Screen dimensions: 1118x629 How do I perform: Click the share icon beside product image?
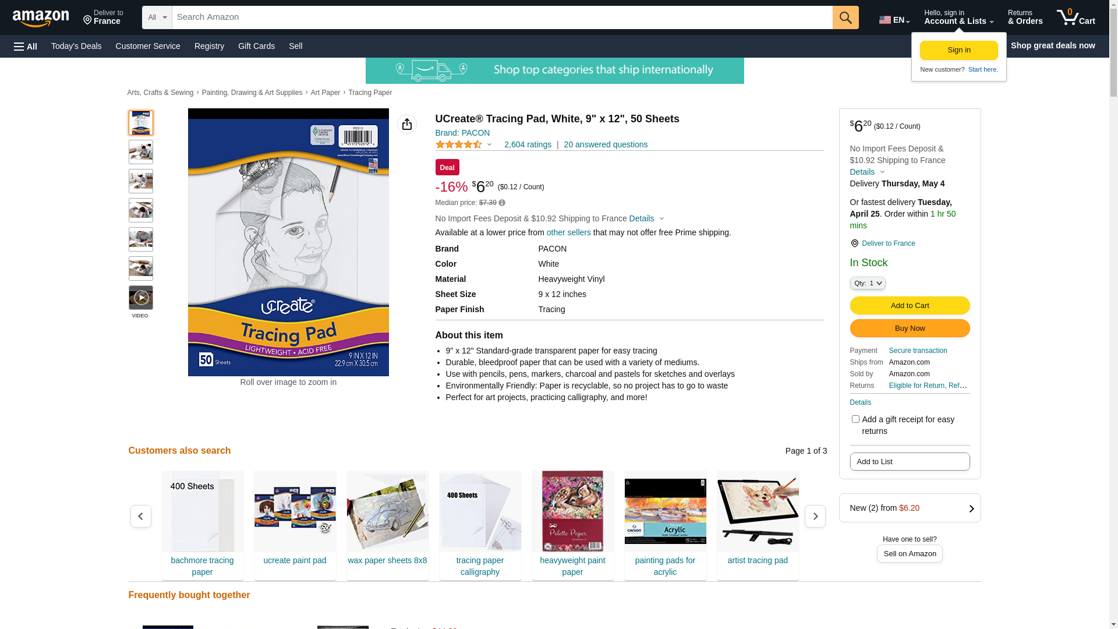click(x=407, y=124)
